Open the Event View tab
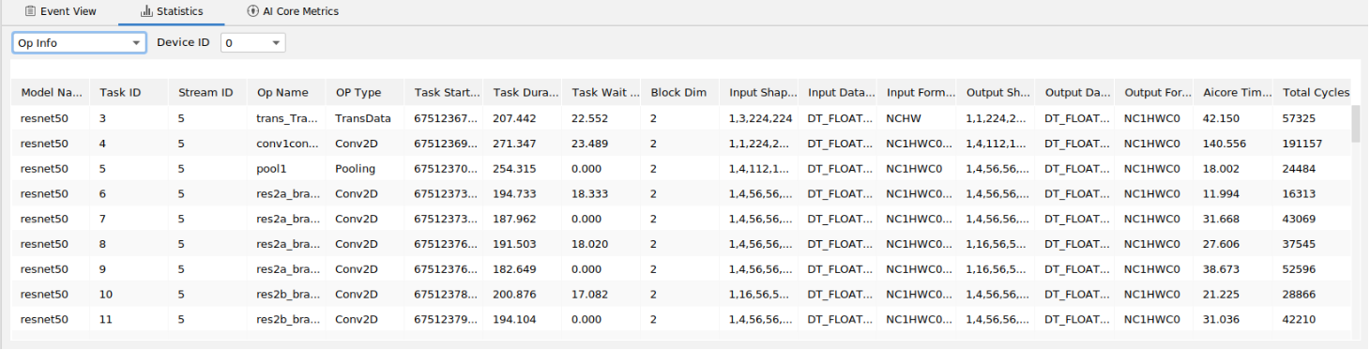The height and width of the screenshot is (350, 1370). pos(60,11)
